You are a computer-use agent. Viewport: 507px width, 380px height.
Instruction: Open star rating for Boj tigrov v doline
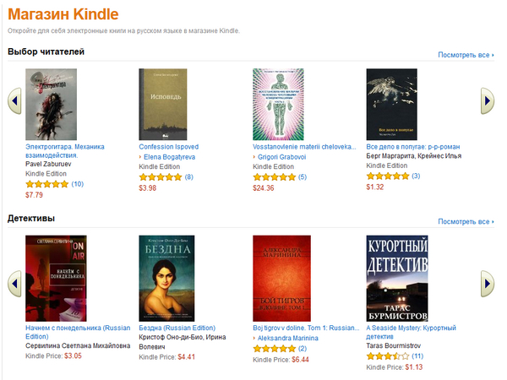tap(274, 348)
